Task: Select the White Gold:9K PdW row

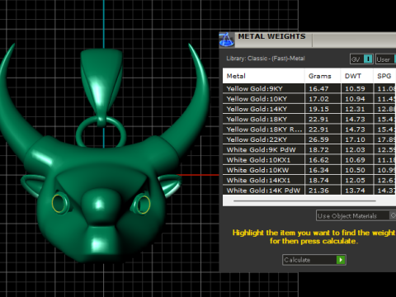Action: pyautogui.click(x=309, y=149)
